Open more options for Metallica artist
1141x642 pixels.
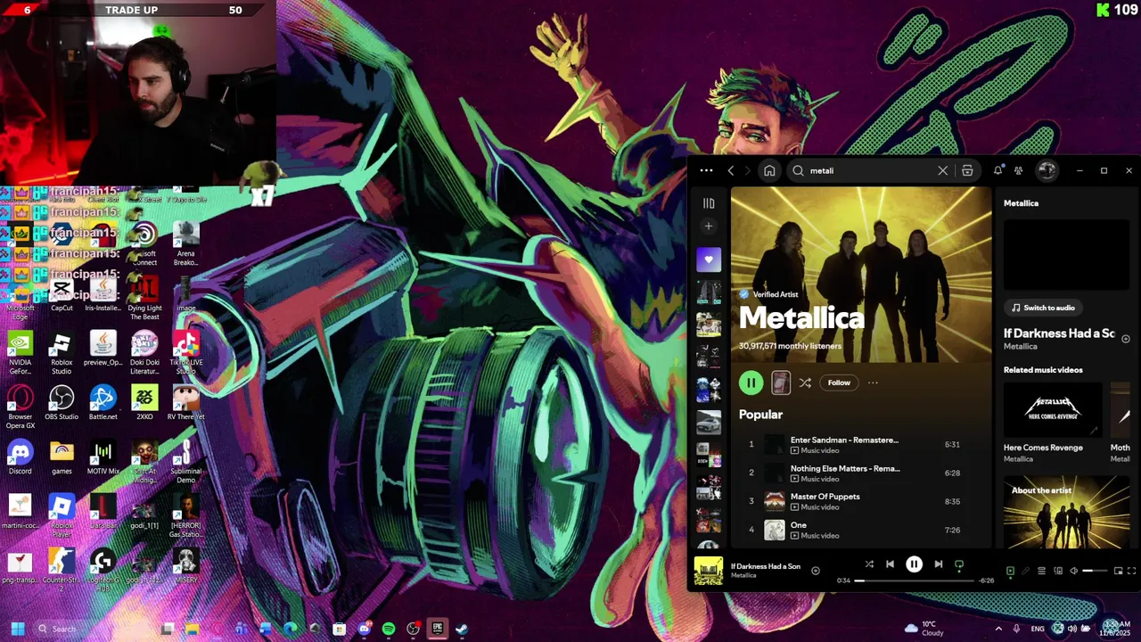(873, 383)
